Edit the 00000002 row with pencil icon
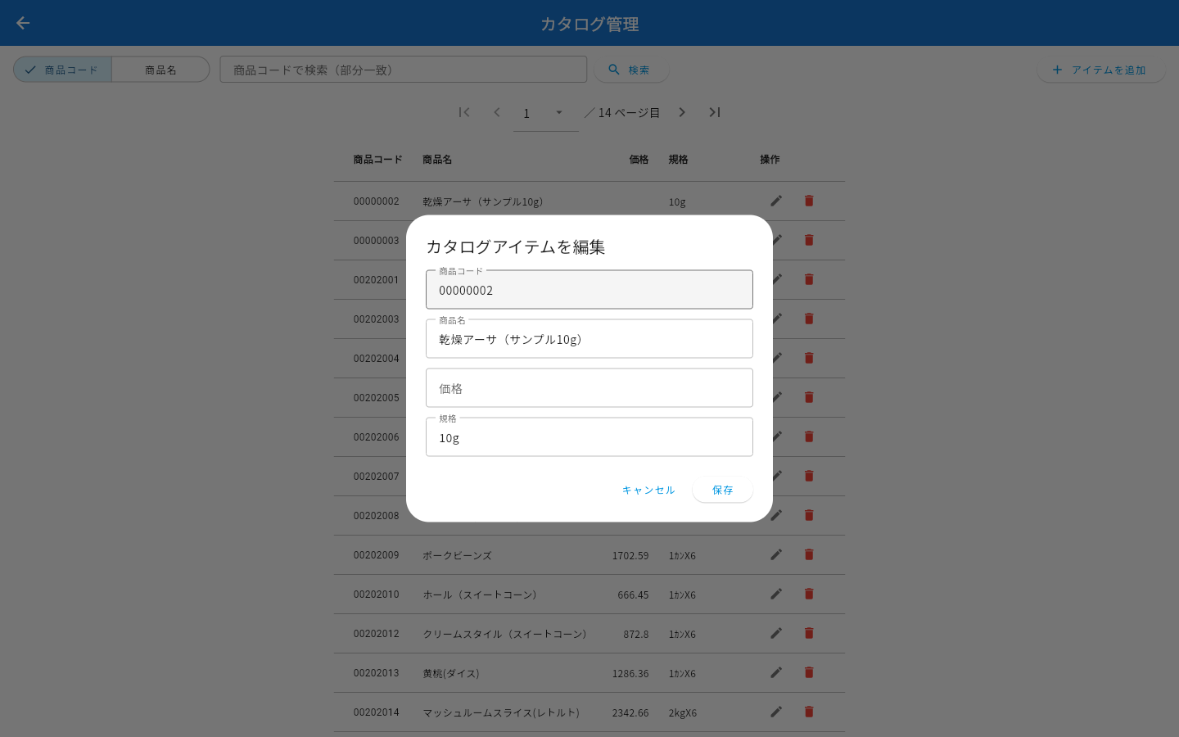1179x737 pixels. [776, 201]
